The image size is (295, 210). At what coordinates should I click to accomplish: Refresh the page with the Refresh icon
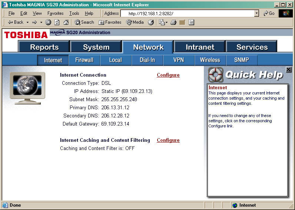pos(57,22)
